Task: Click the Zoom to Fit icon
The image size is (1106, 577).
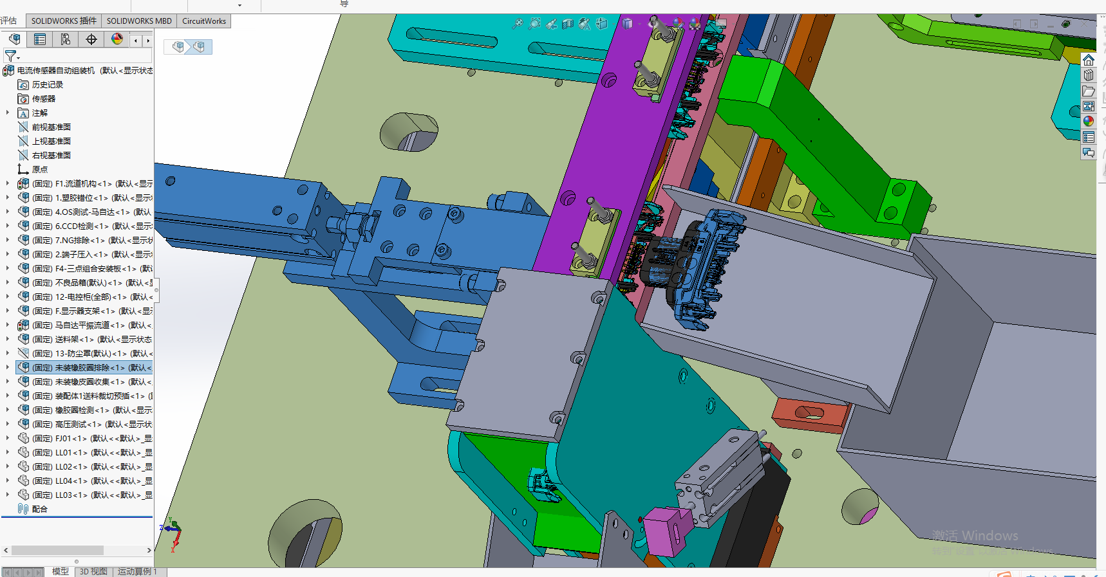Action: [518, 24]
